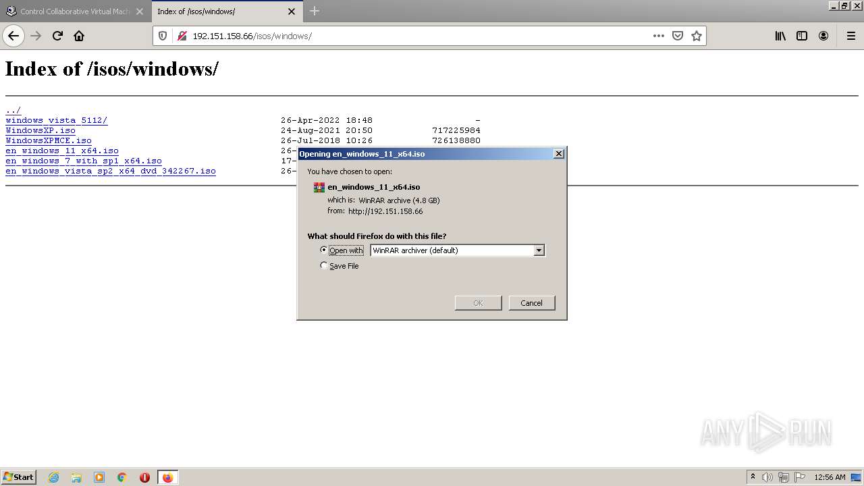Viewport: 864px width, 486px height.
Task: Bookmark this page with the star
Action: [x=697, y=36]
